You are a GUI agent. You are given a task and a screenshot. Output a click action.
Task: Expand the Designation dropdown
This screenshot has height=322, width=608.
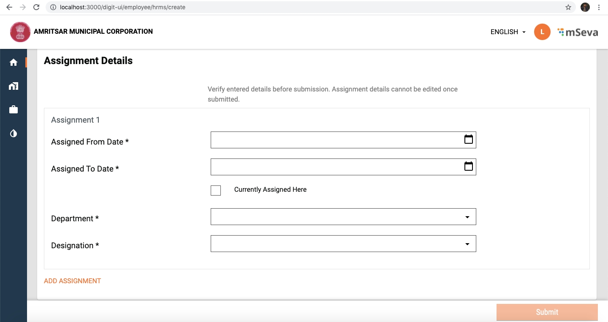[343, 244]
